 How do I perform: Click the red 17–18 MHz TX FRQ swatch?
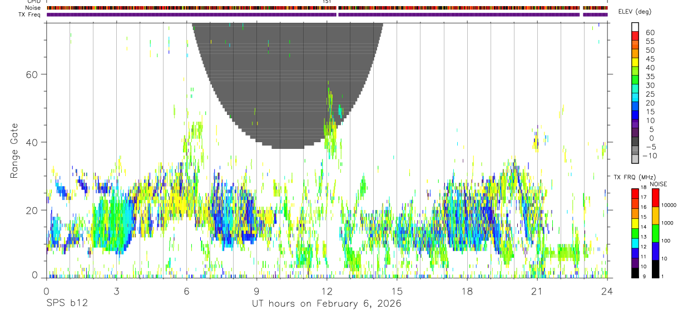click(x=635, y=193)
